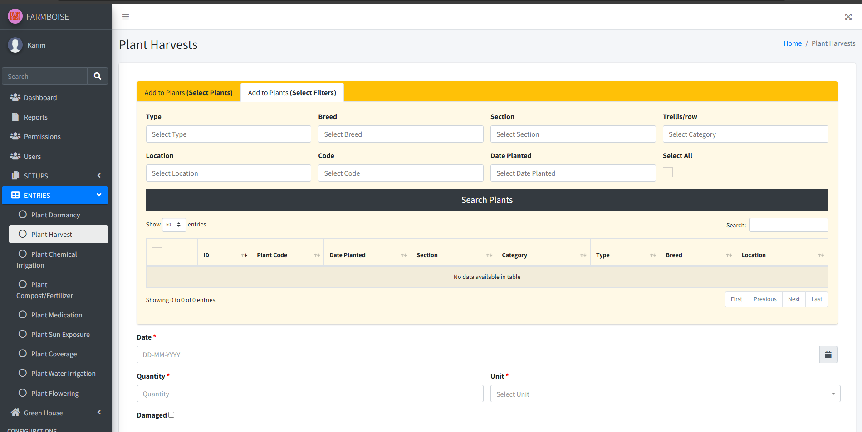Enable the Select All checkbox
862x432 pixels.
[668, 172]
